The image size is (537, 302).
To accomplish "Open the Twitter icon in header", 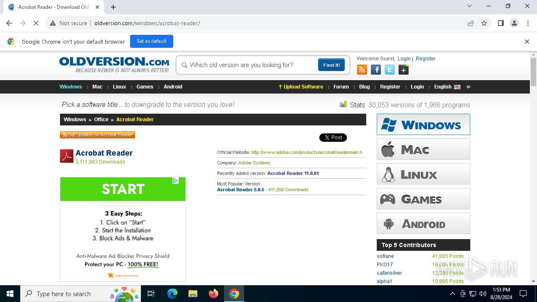I will tap(390, 70).
